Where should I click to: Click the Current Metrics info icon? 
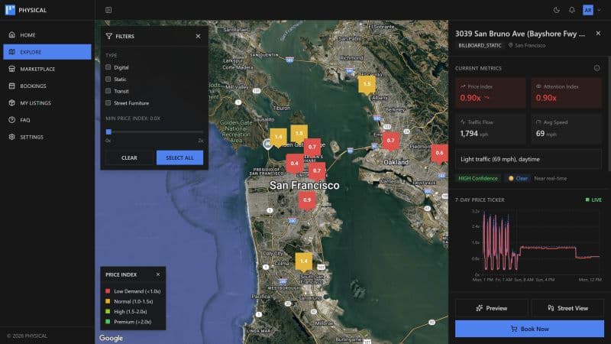tap(596, 68)
